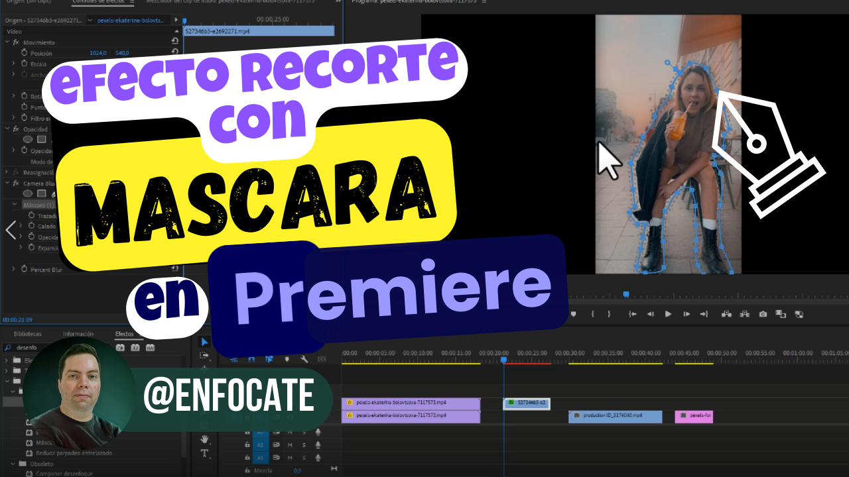Select the Selection tool arrow in tools panel

tap(204, 342)
